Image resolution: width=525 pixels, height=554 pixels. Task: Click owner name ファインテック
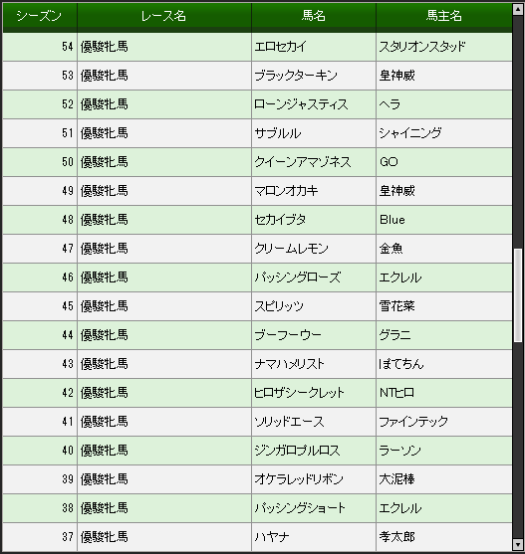pos(413,422)
